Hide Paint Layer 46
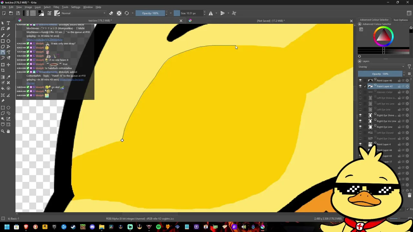This screenshot has height=232, width=413. [x=360, y=81]
